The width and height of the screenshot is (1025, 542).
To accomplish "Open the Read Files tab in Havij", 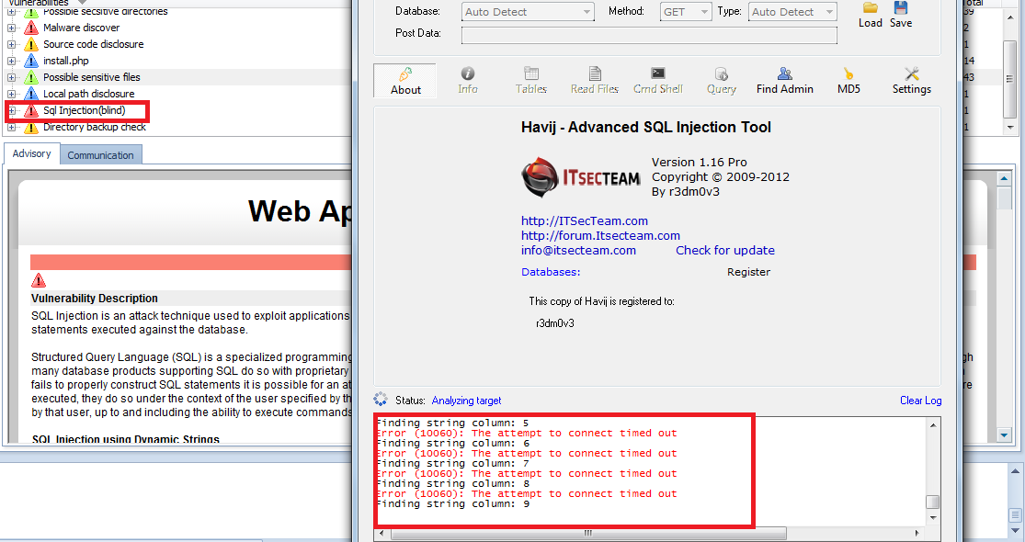I will pyautogui.click(x=594, y=81).
